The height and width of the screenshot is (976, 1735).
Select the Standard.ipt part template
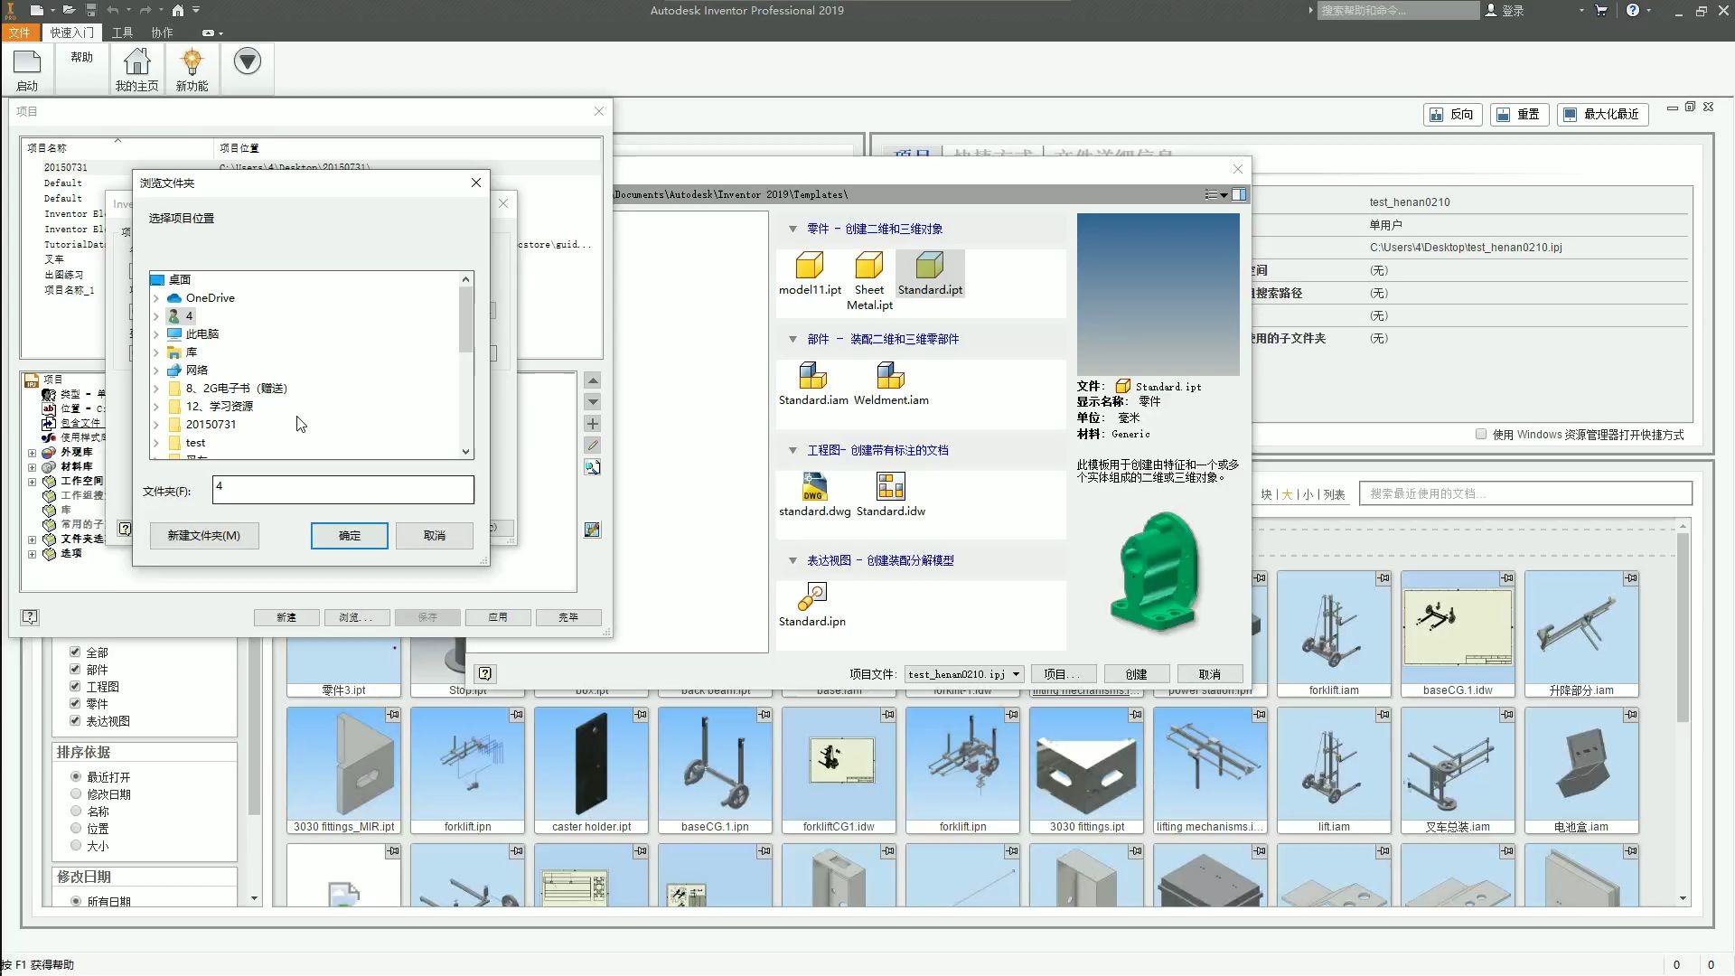click(930, 274)
